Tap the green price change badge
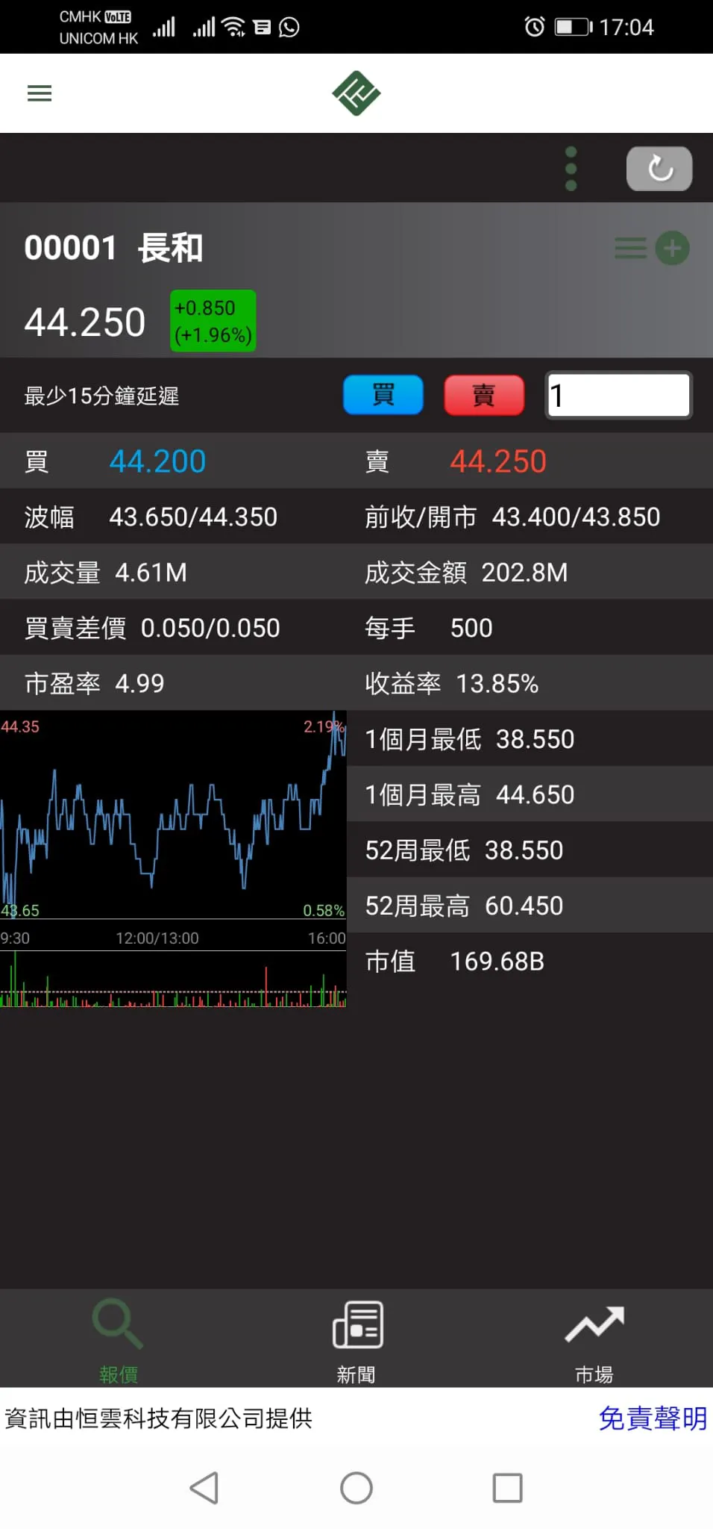The width and height of the screenshot is (713, 1529). [x=213, y=321]
